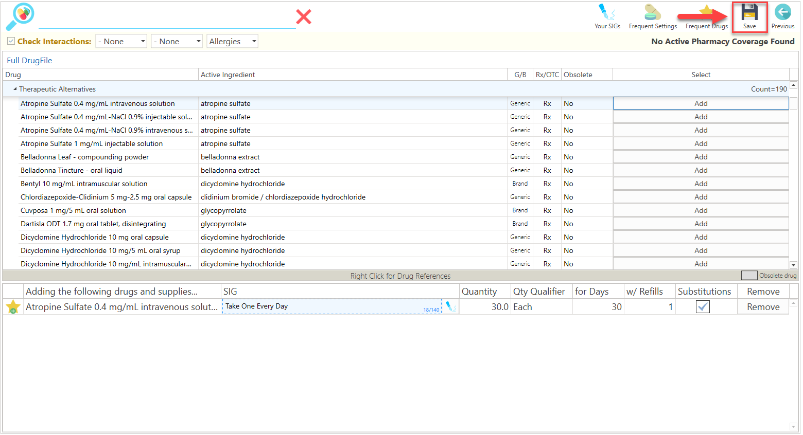Add Dicyclomine Hydrochloride 10 mg/5 mL oral syrup

coord(701,250)
